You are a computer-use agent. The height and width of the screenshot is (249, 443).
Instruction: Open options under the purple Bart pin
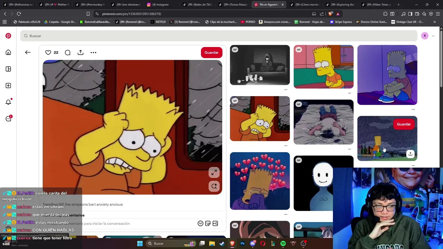[x=413, y=109]
